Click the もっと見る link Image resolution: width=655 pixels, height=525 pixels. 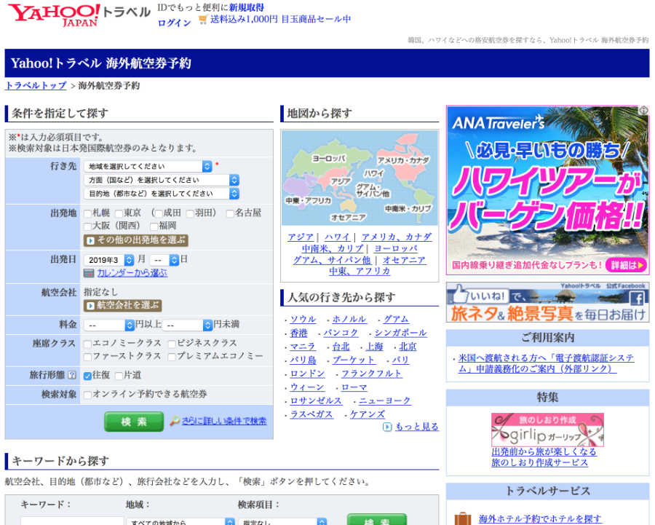416,427
